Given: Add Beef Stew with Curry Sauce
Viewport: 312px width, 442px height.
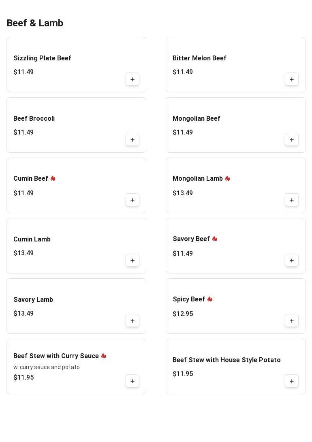Looking at the screenshot, I should click(132, 381).
